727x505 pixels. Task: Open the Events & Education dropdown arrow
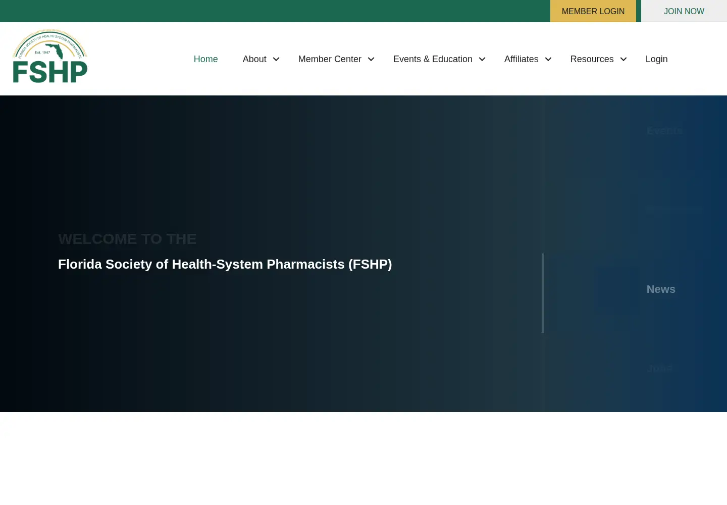point(482,59)
